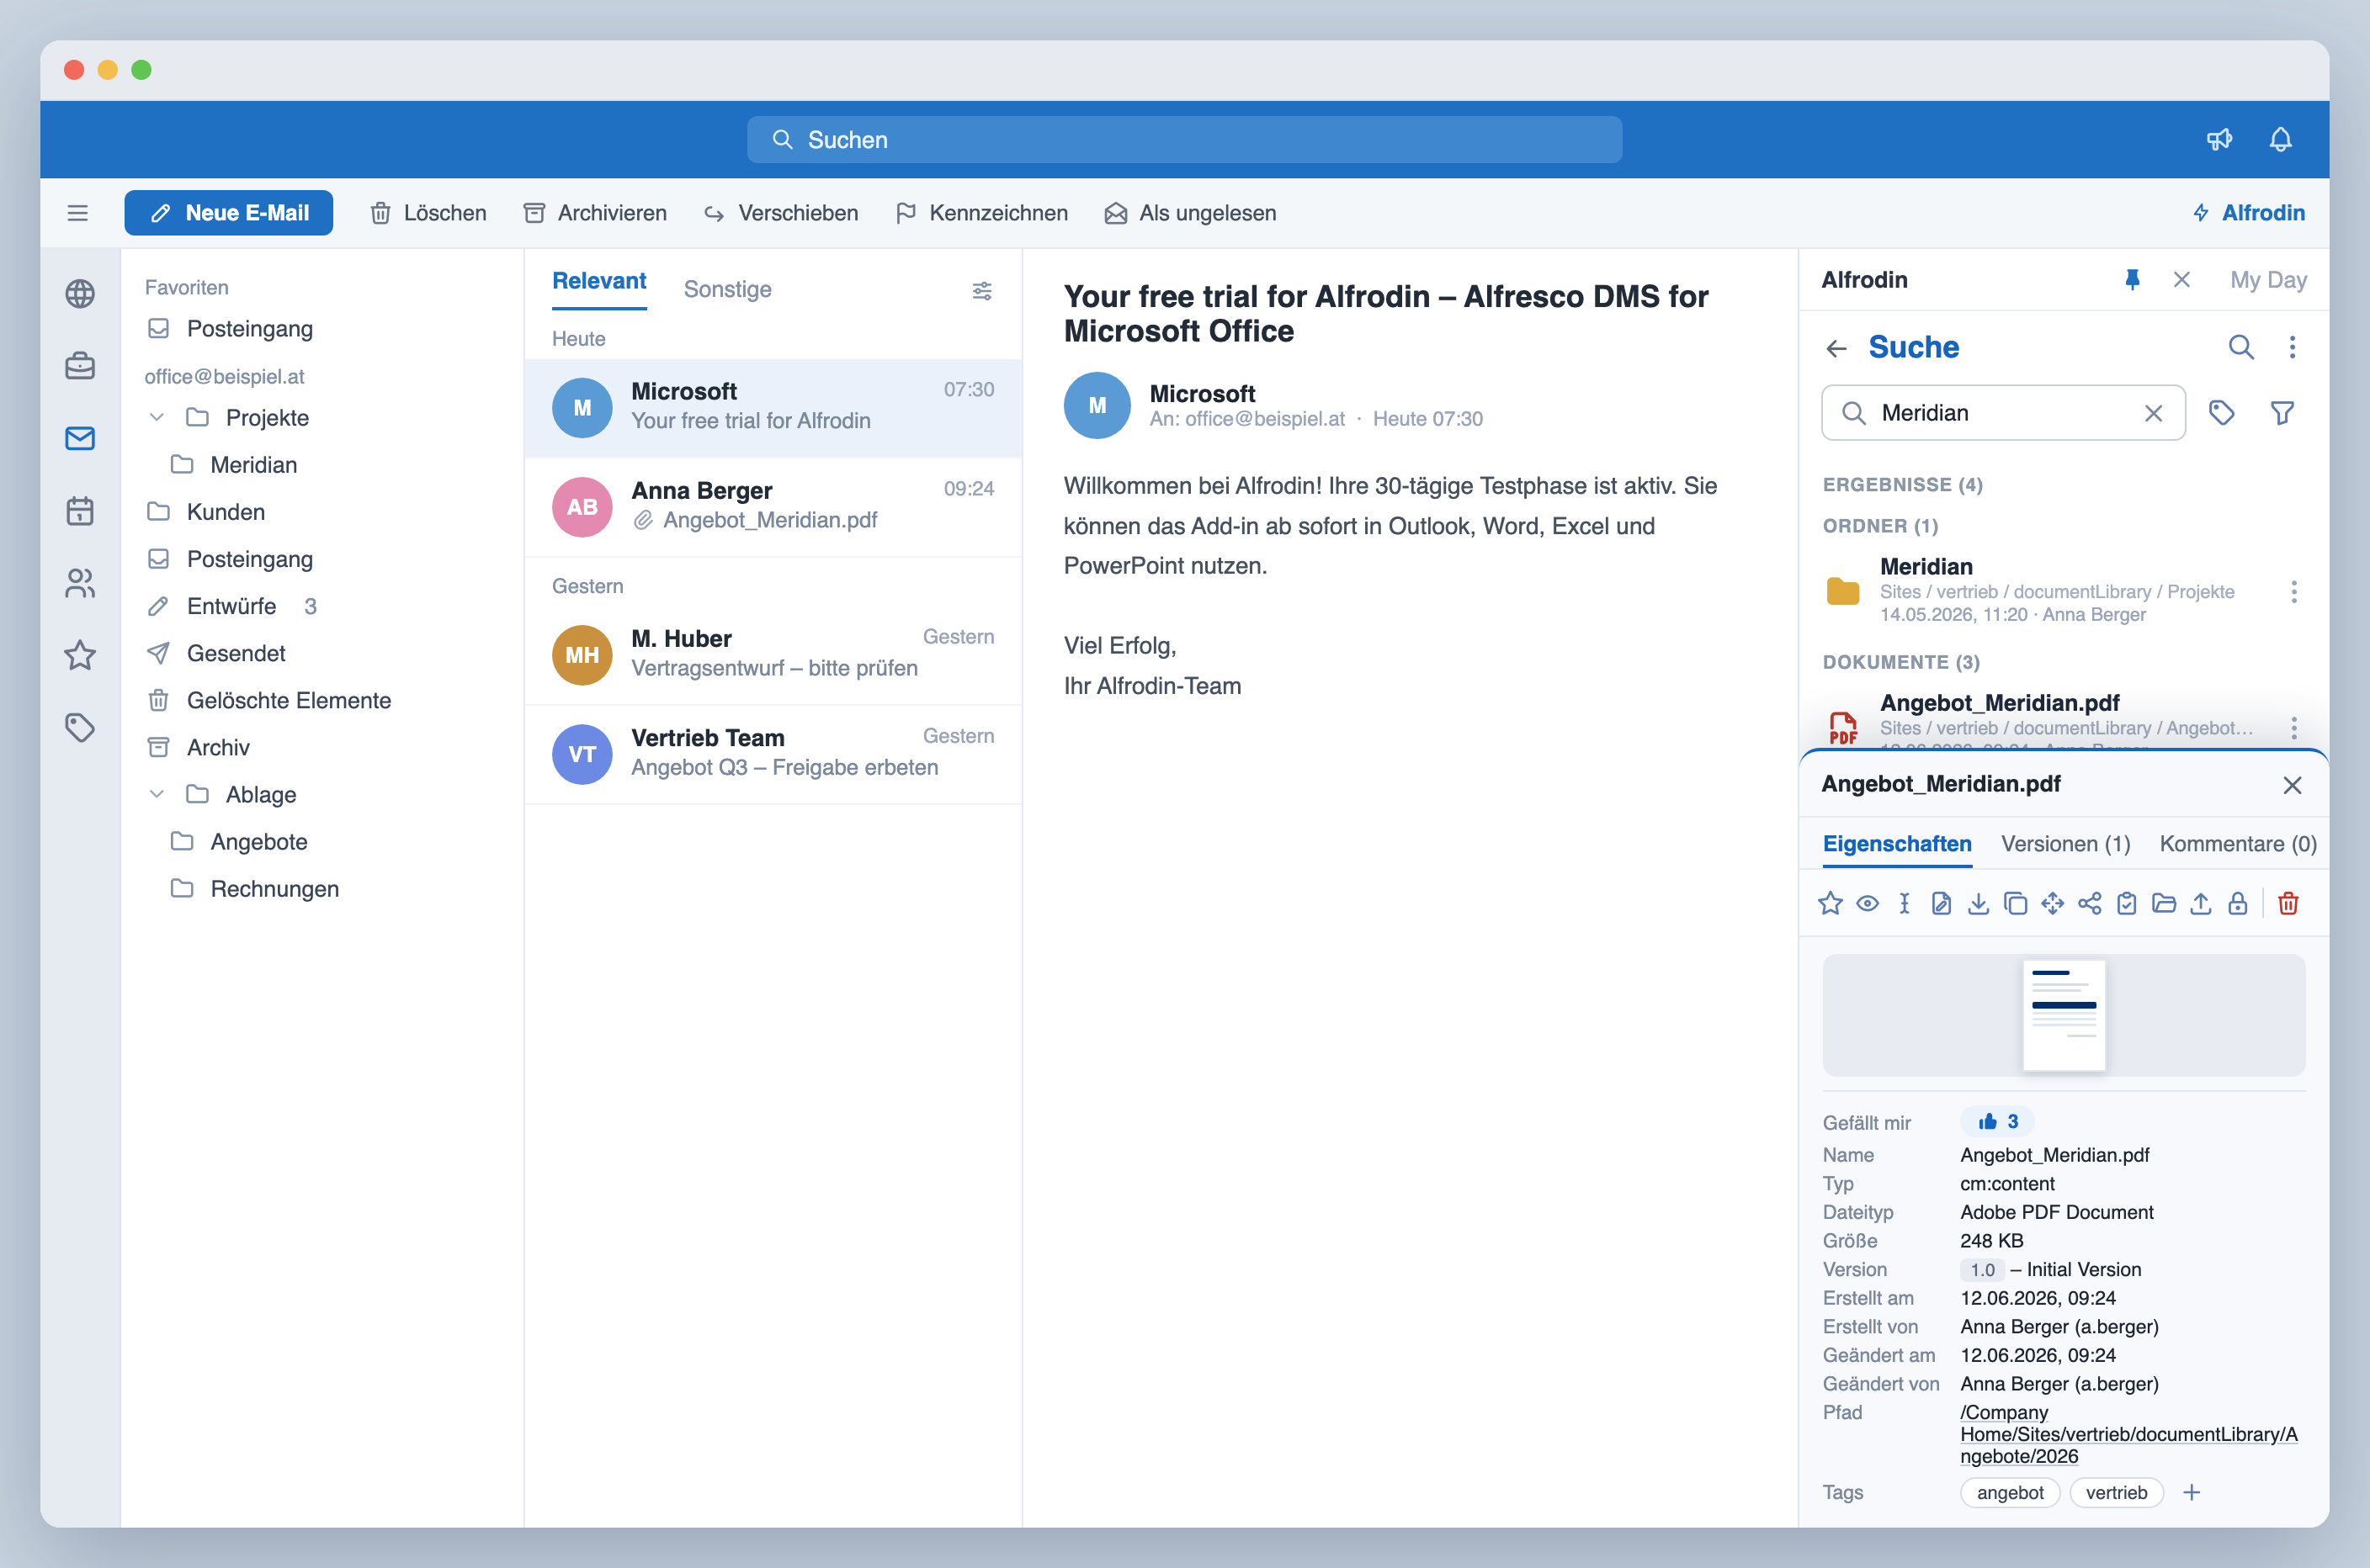This screenshot has height=1568, width=2370.
Task: Toggle the Gefällt mir like button
Action: [1997, 1122]
